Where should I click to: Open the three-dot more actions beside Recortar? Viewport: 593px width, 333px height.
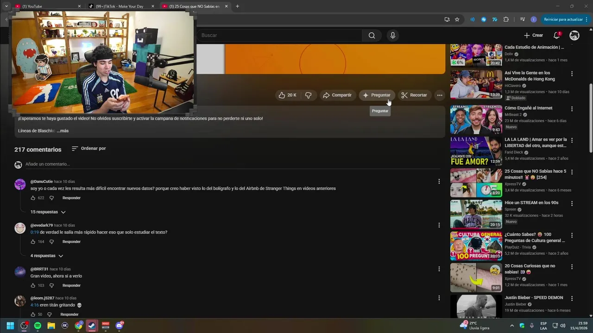tap(440, 95)
